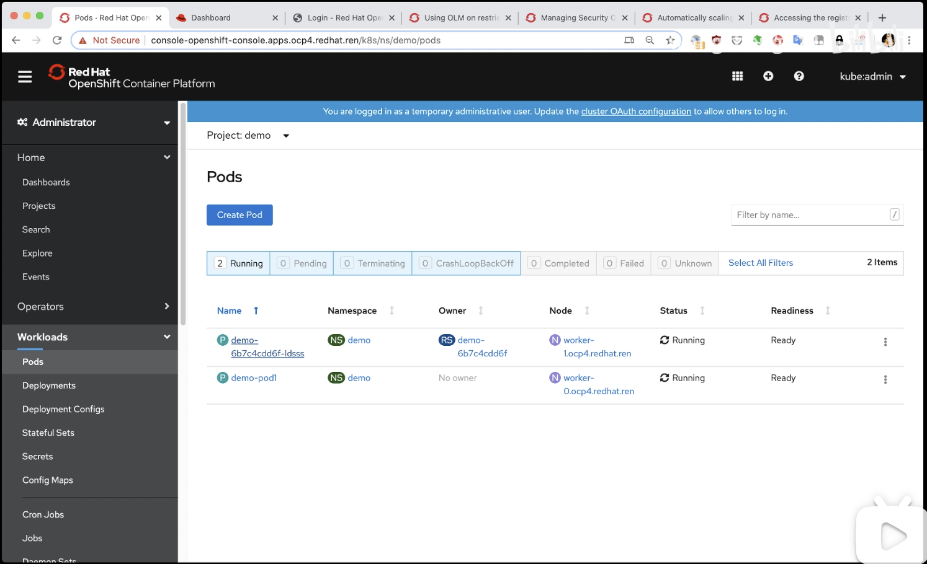
Task: Open the kube:admin user dropdown
Action: pyautogui.click(x=872, y=77)
